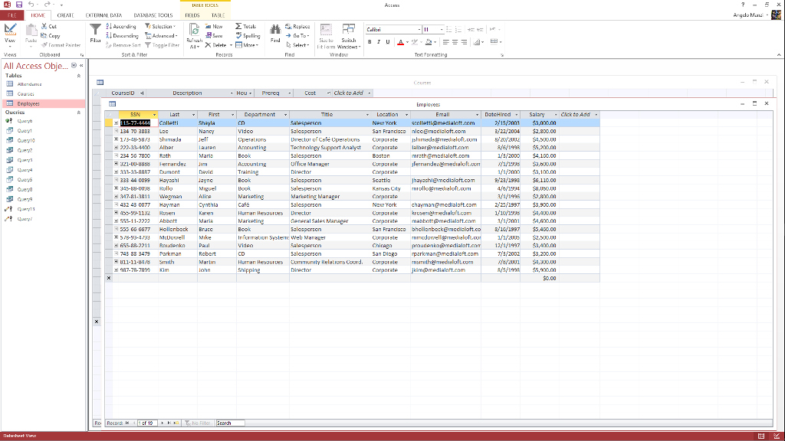Open the font name dropdown

coord(419,30)
